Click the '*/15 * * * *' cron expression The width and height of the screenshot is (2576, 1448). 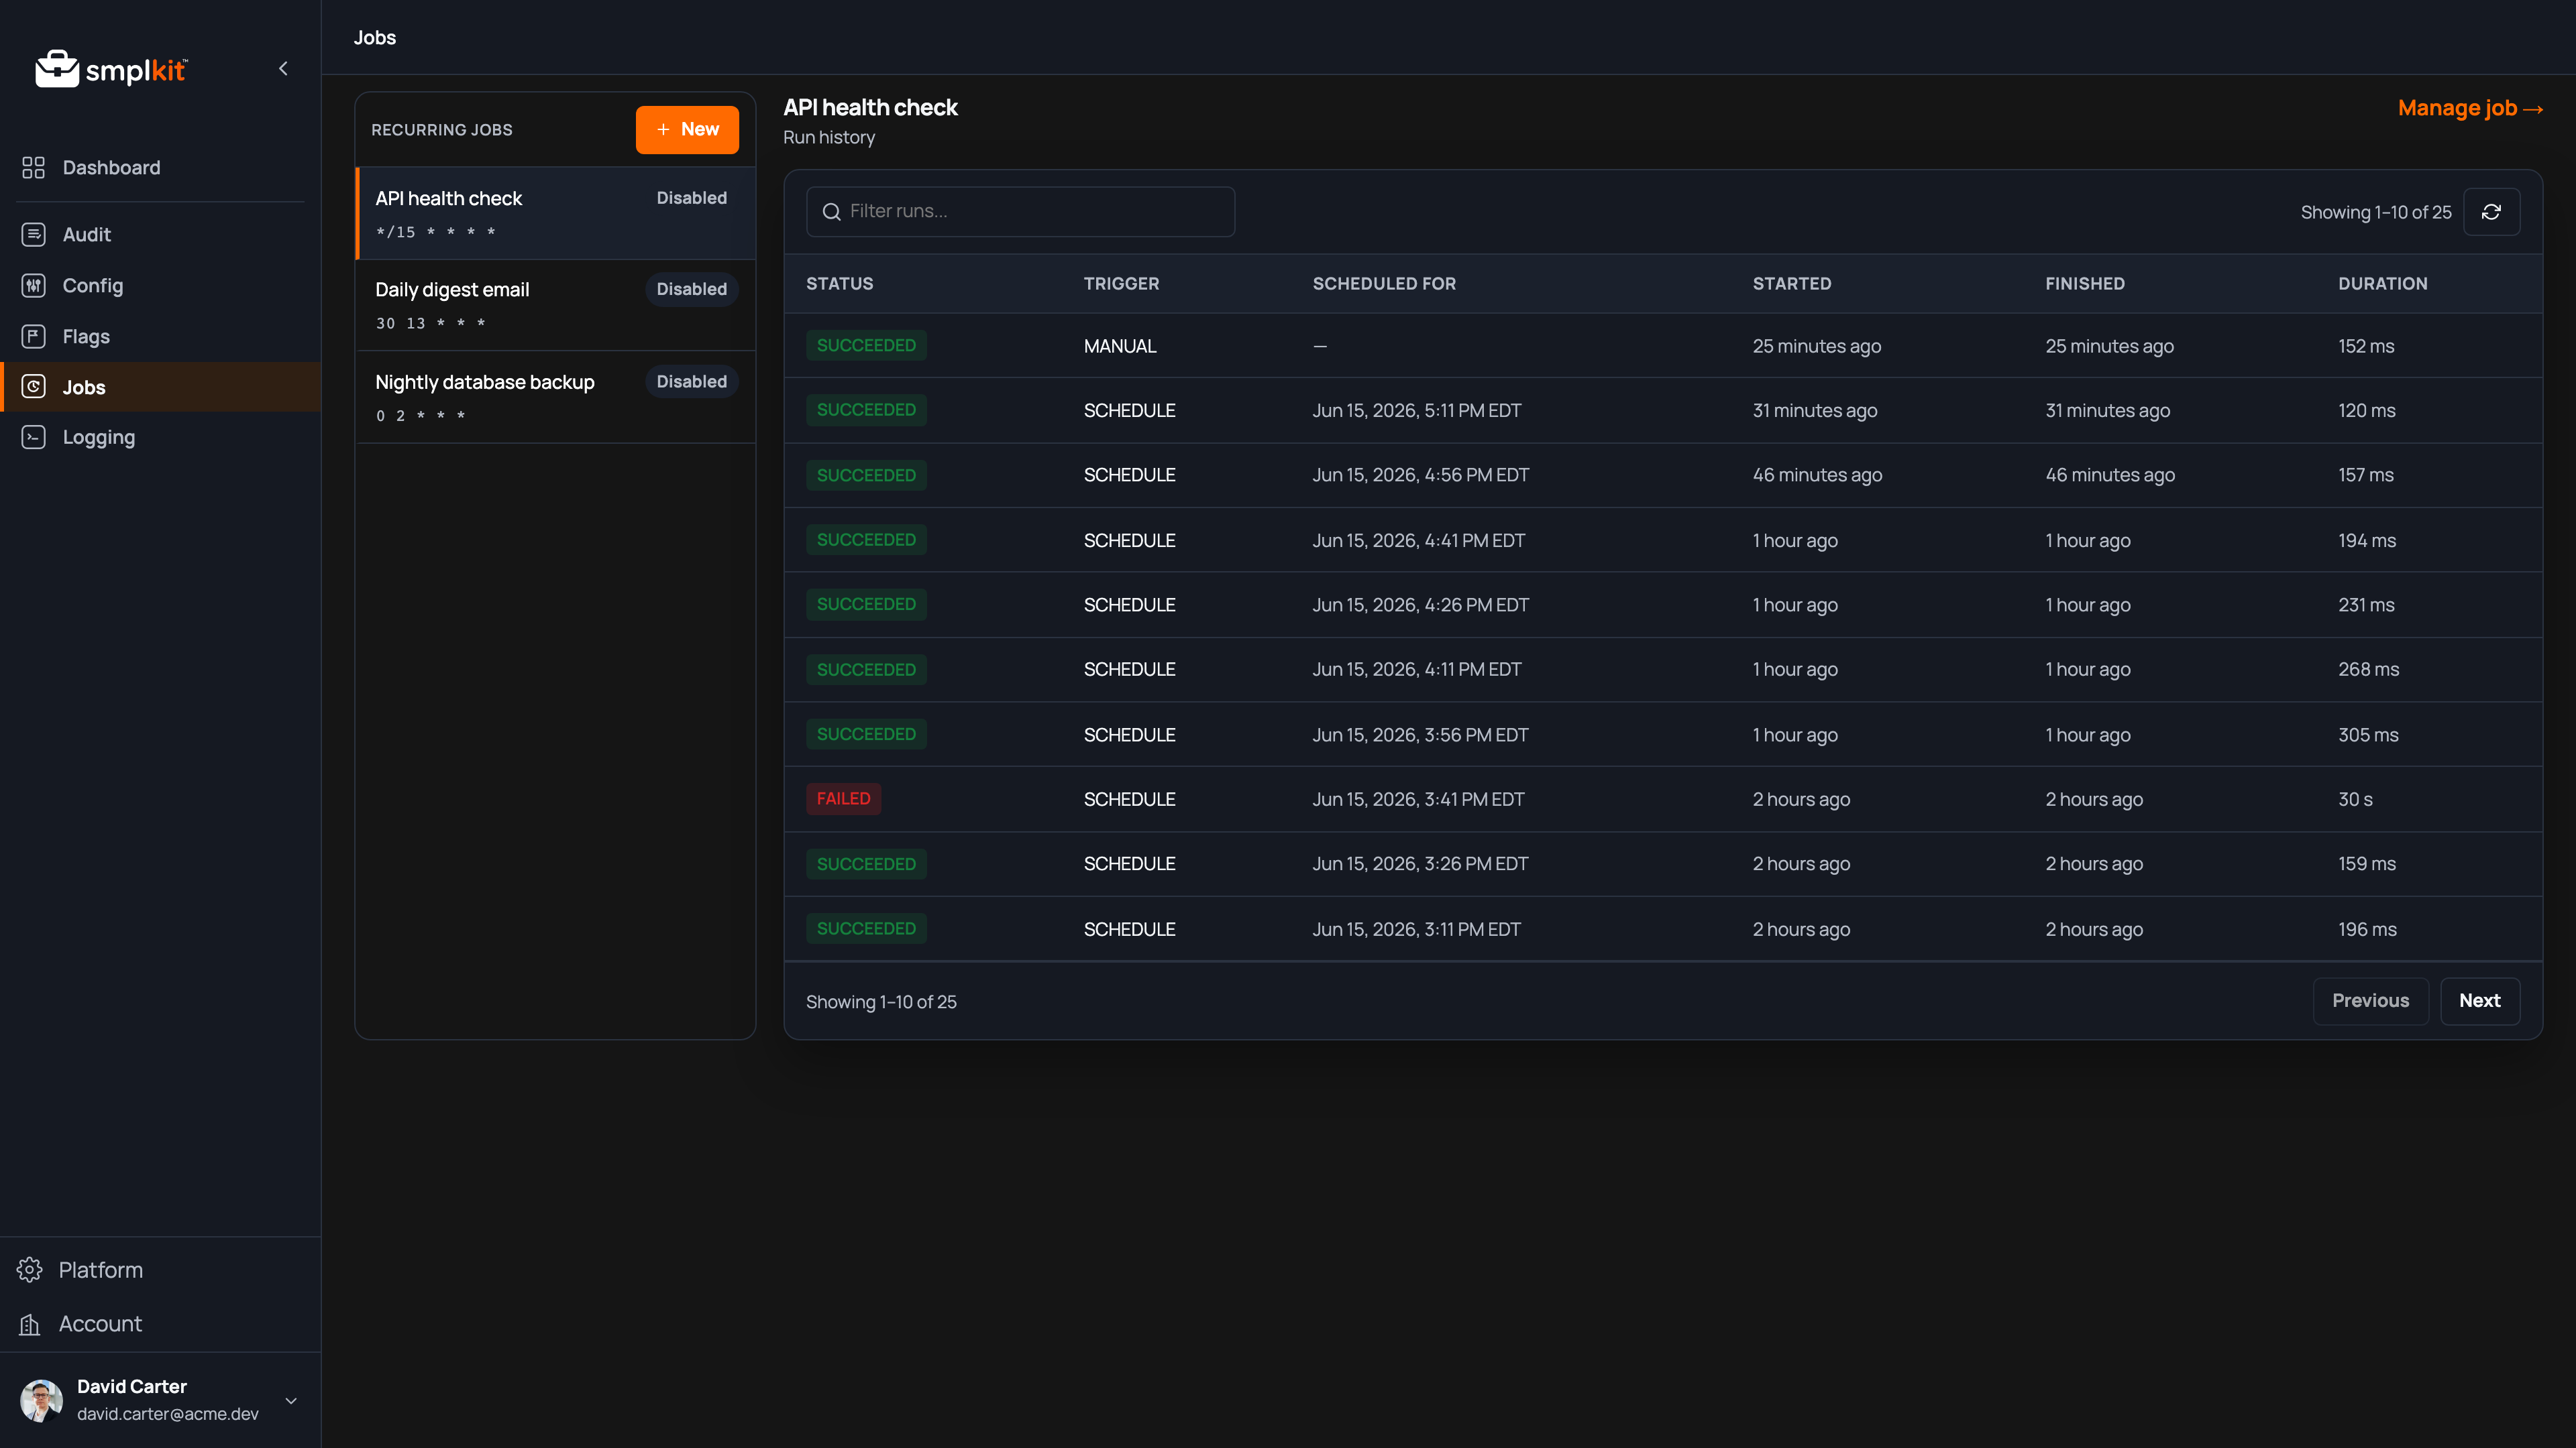pos(436,232)
